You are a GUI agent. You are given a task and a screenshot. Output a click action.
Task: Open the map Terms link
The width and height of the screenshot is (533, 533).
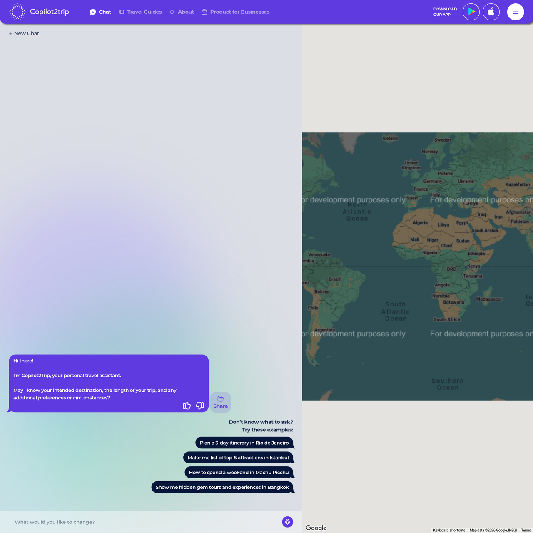pyautogui.click(x=526, y=530)
